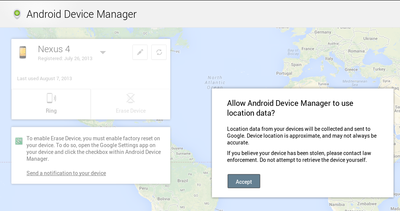Click the Mediterranean Sea map label
The image size is (400, 211).
tap(355, 83)
